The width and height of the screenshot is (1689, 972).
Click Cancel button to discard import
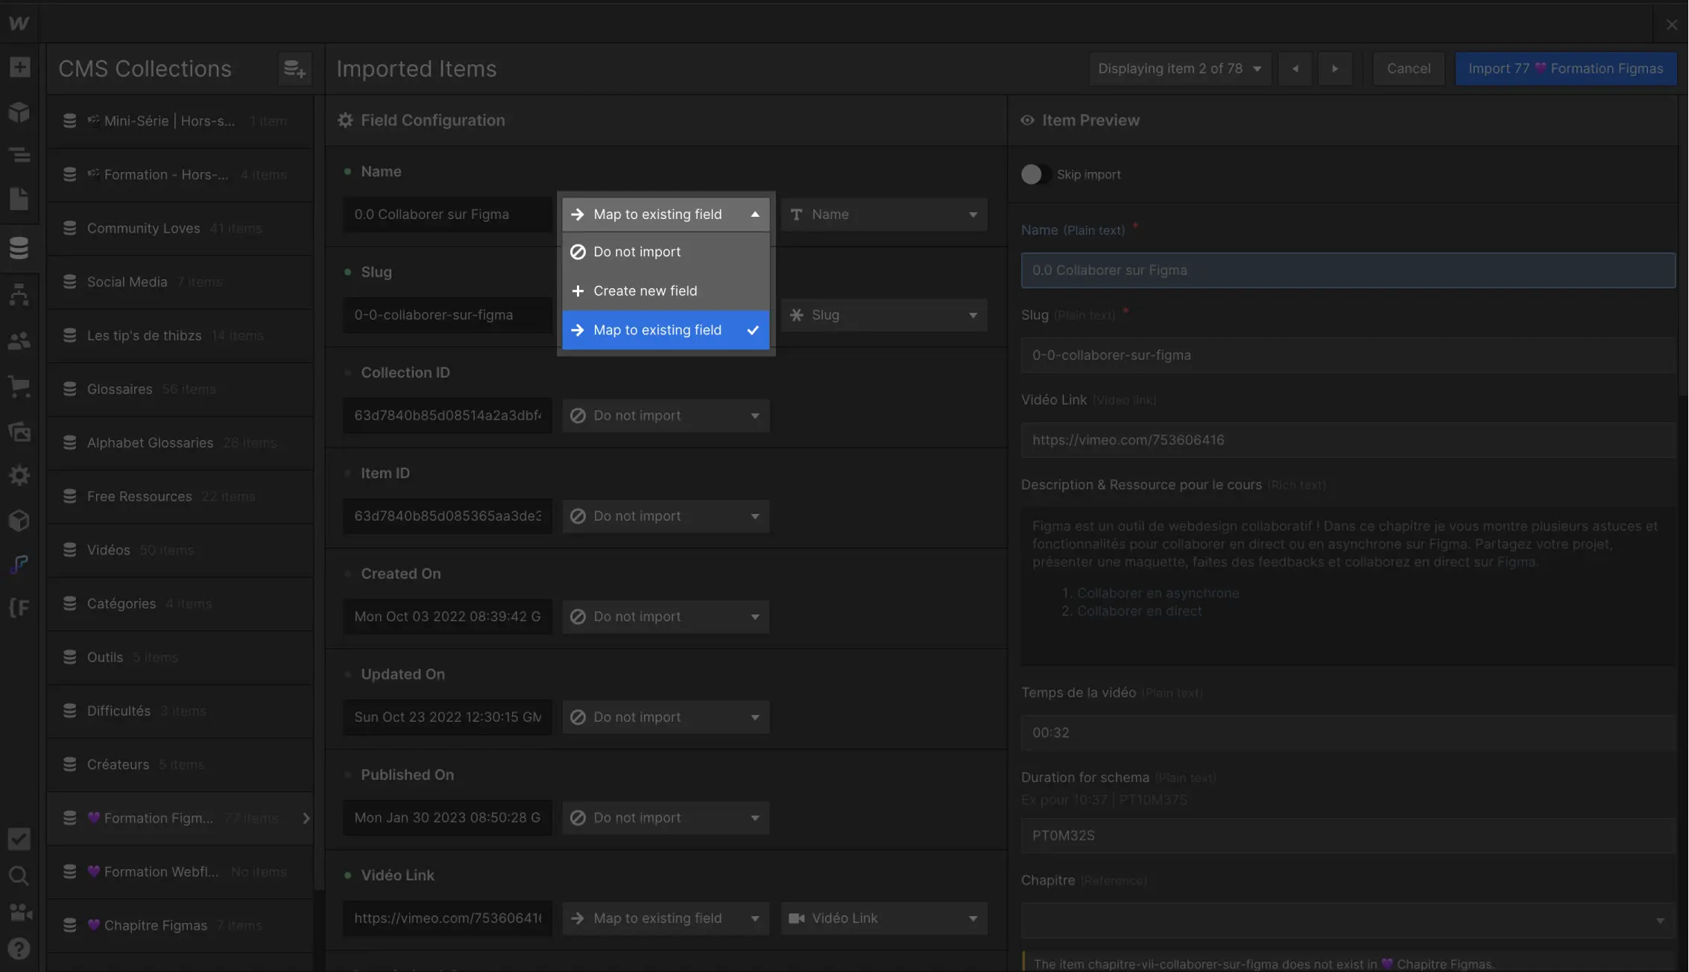[x=1409, y=69]
